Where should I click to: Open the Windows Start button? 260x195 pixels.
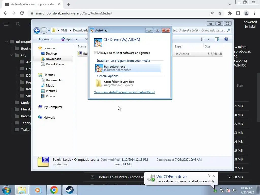pos(7,190)
